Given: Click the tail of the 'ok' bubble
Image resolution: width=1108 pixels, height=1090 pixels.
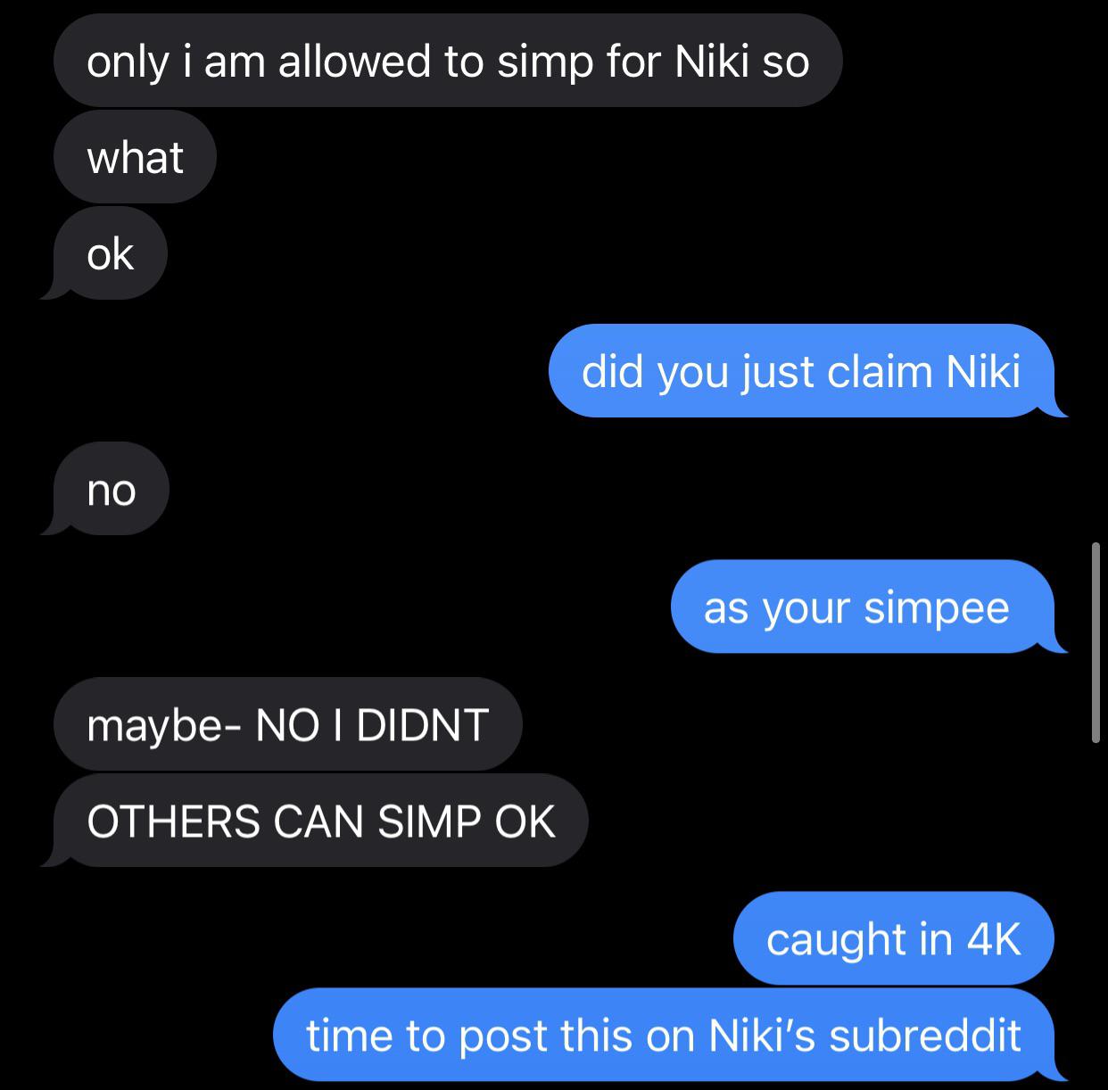Looking at the screenshot, I should click(x=52, y=289).
